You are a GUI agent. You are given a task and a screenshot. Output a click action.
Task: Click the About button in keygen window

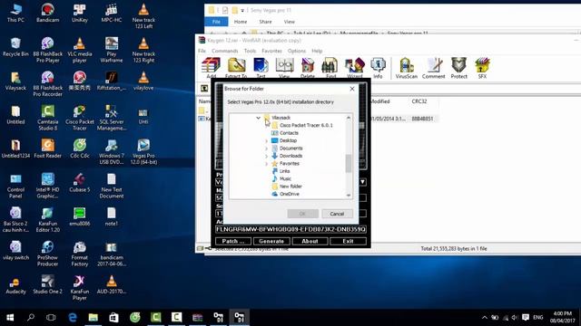point(310,241)
